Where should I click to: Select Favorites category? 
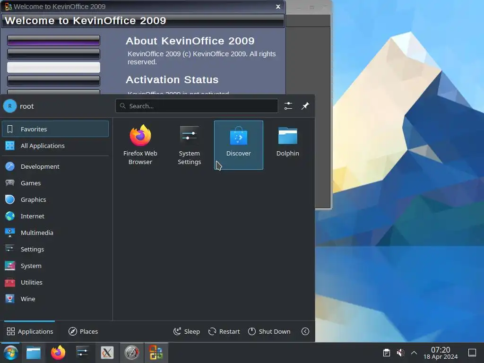point(55,129)
